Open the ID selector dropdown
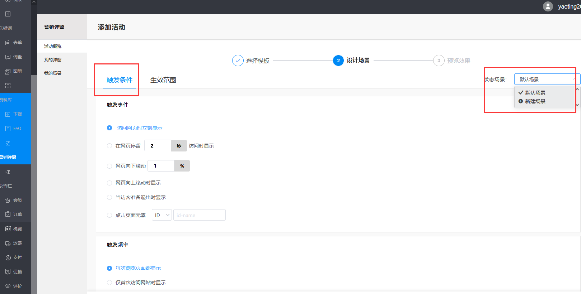Viewport: 581px width, 294px height. 162,215
